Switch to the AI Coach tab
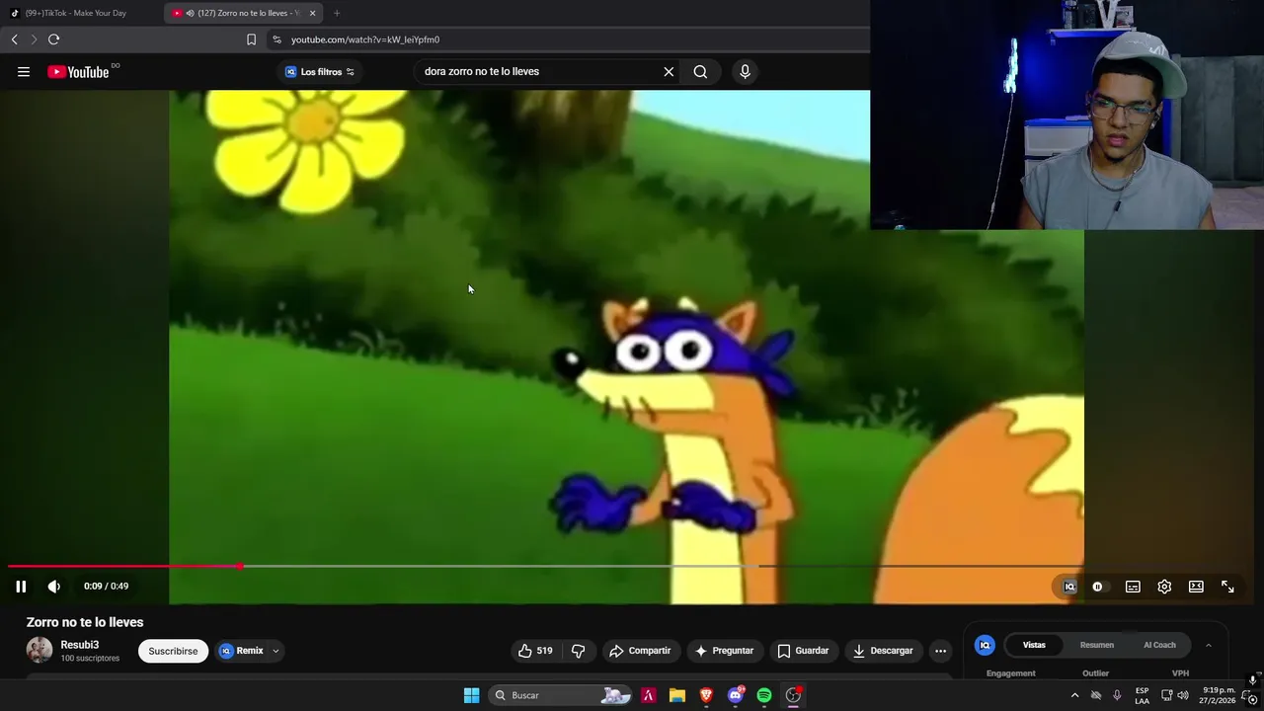This screenshot has width=1264, height=711. point(1159,645)
